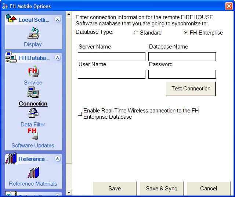Click the FH Database group header icon

(x=11, y=57)
